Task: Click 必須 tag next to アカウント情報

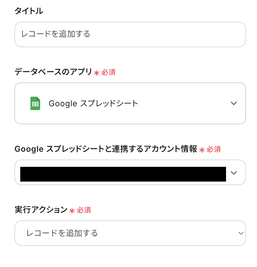Action: [214, 149]
